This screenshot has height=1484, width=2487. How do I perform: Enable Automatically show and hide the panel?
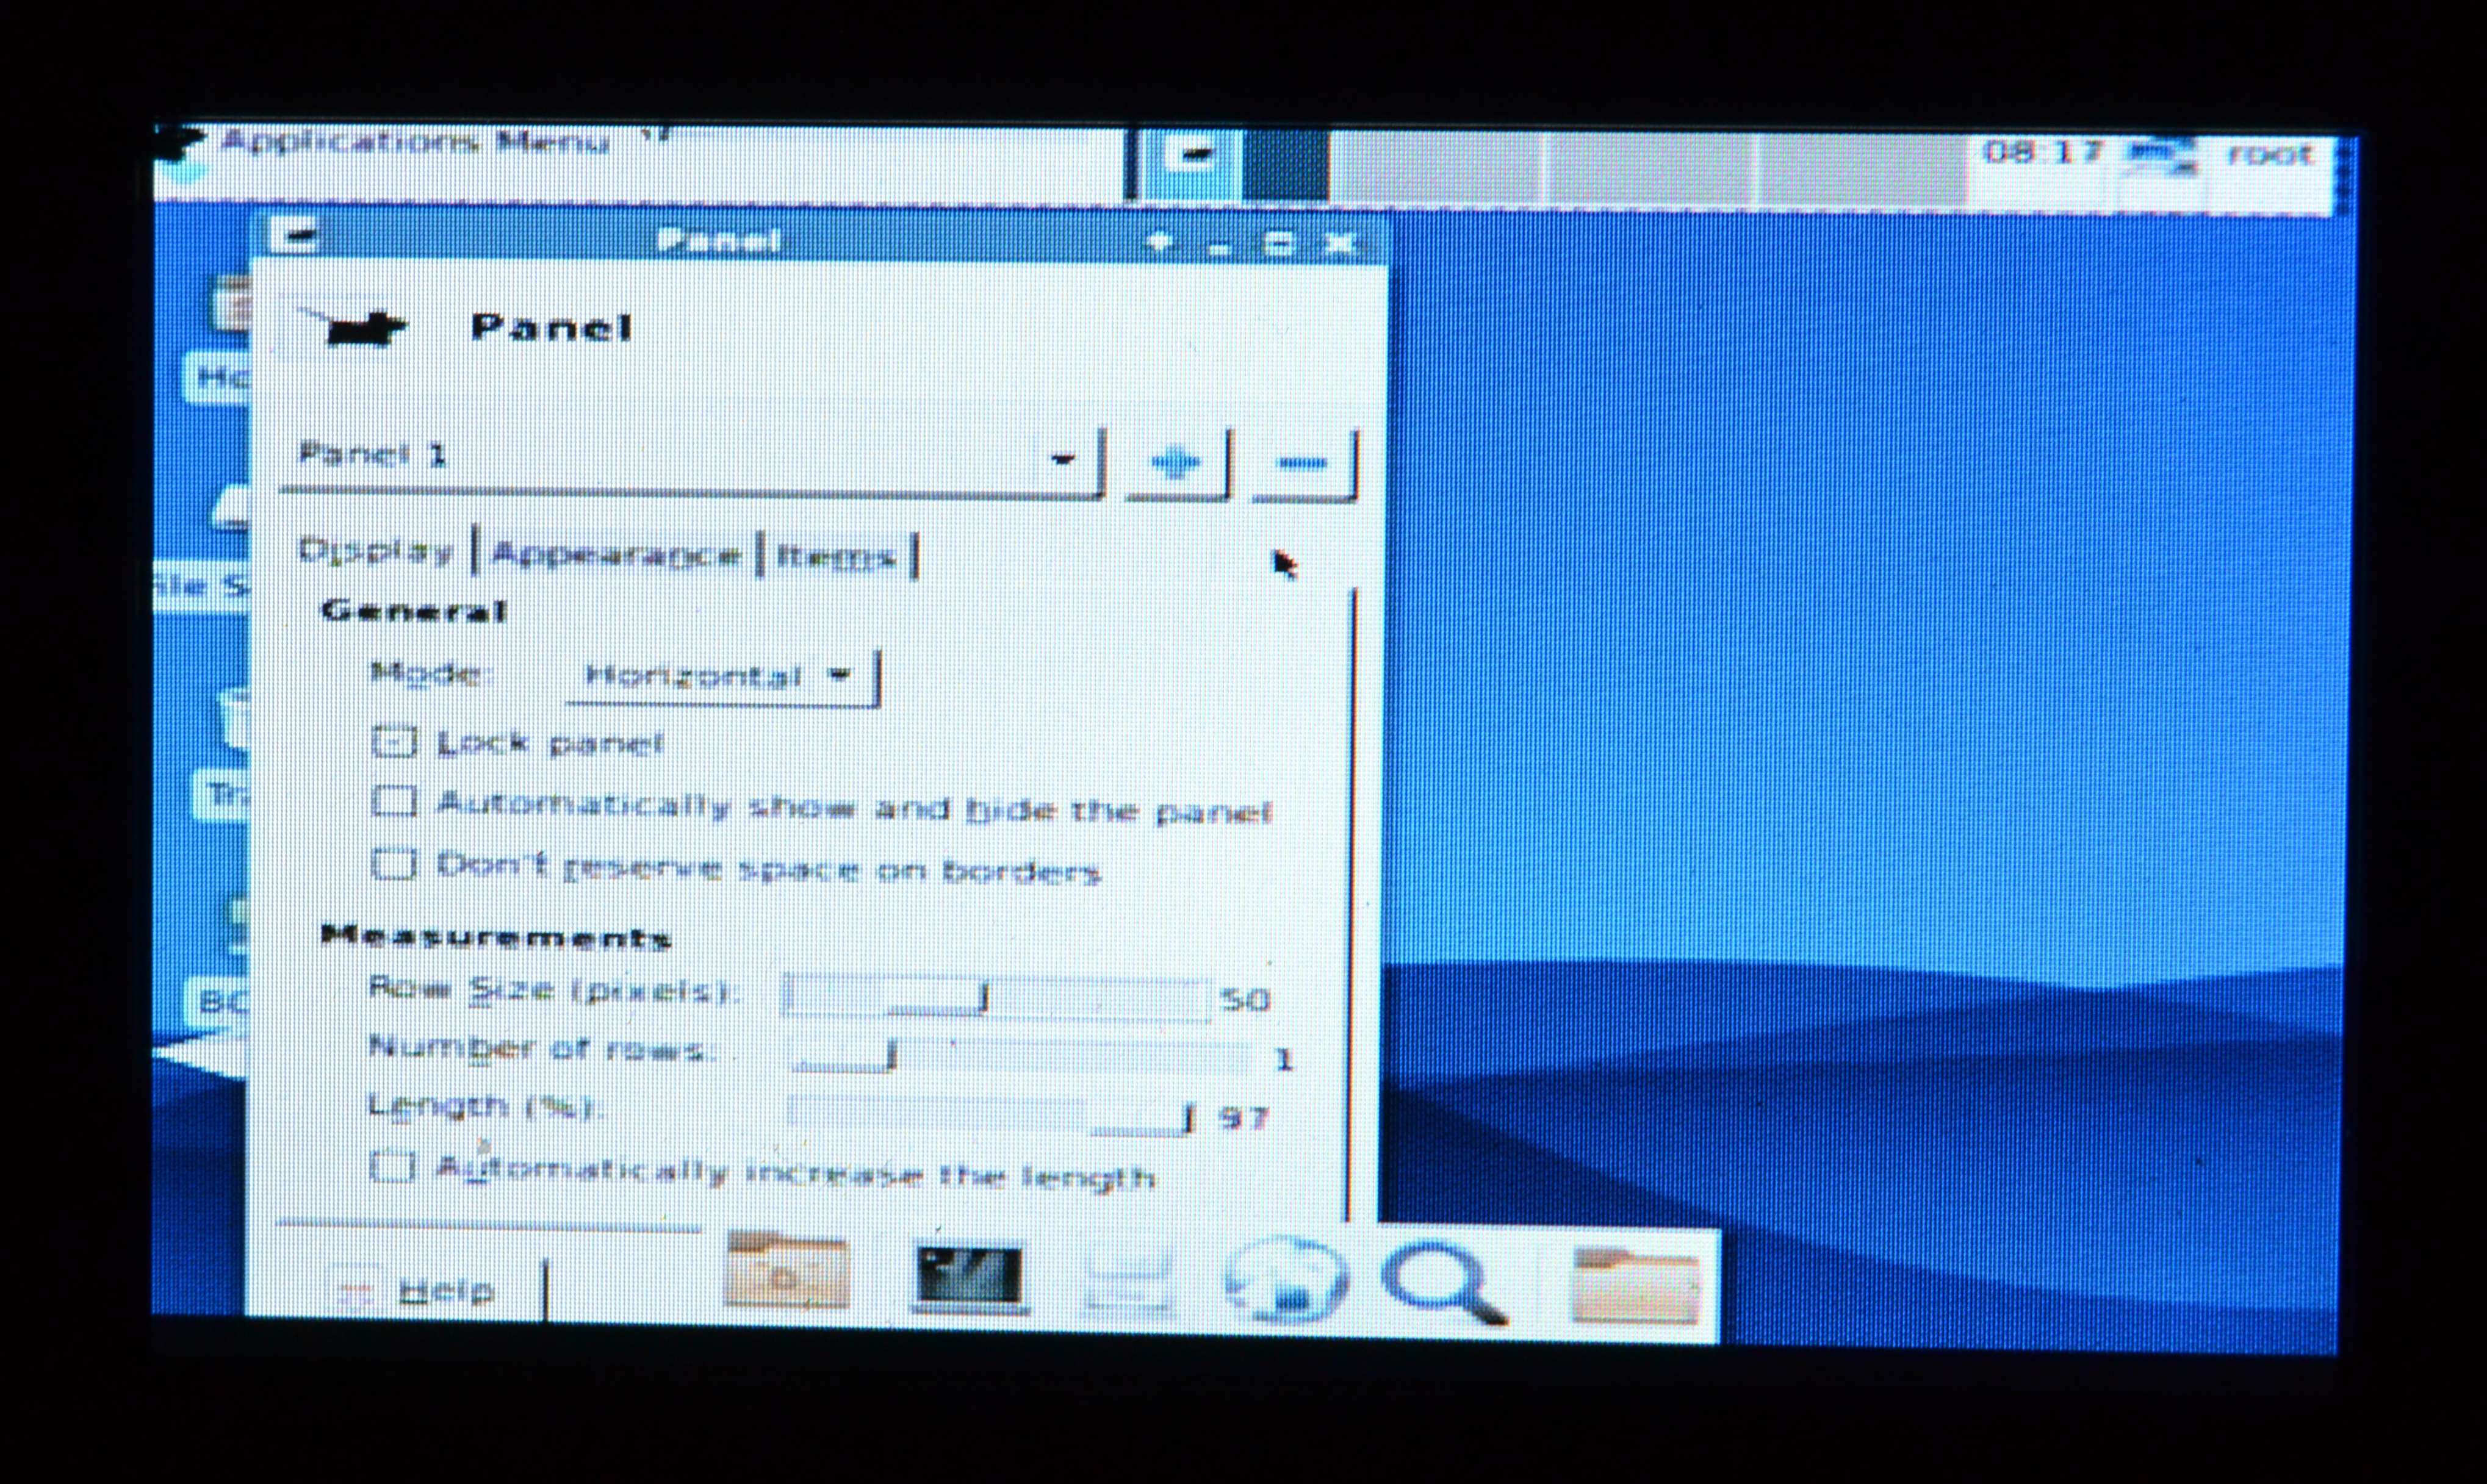394,802
